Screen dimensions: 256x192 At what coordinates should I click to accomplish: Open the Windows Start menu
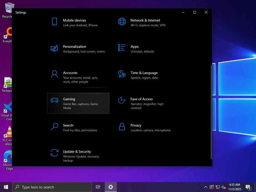tap(6, 187)
